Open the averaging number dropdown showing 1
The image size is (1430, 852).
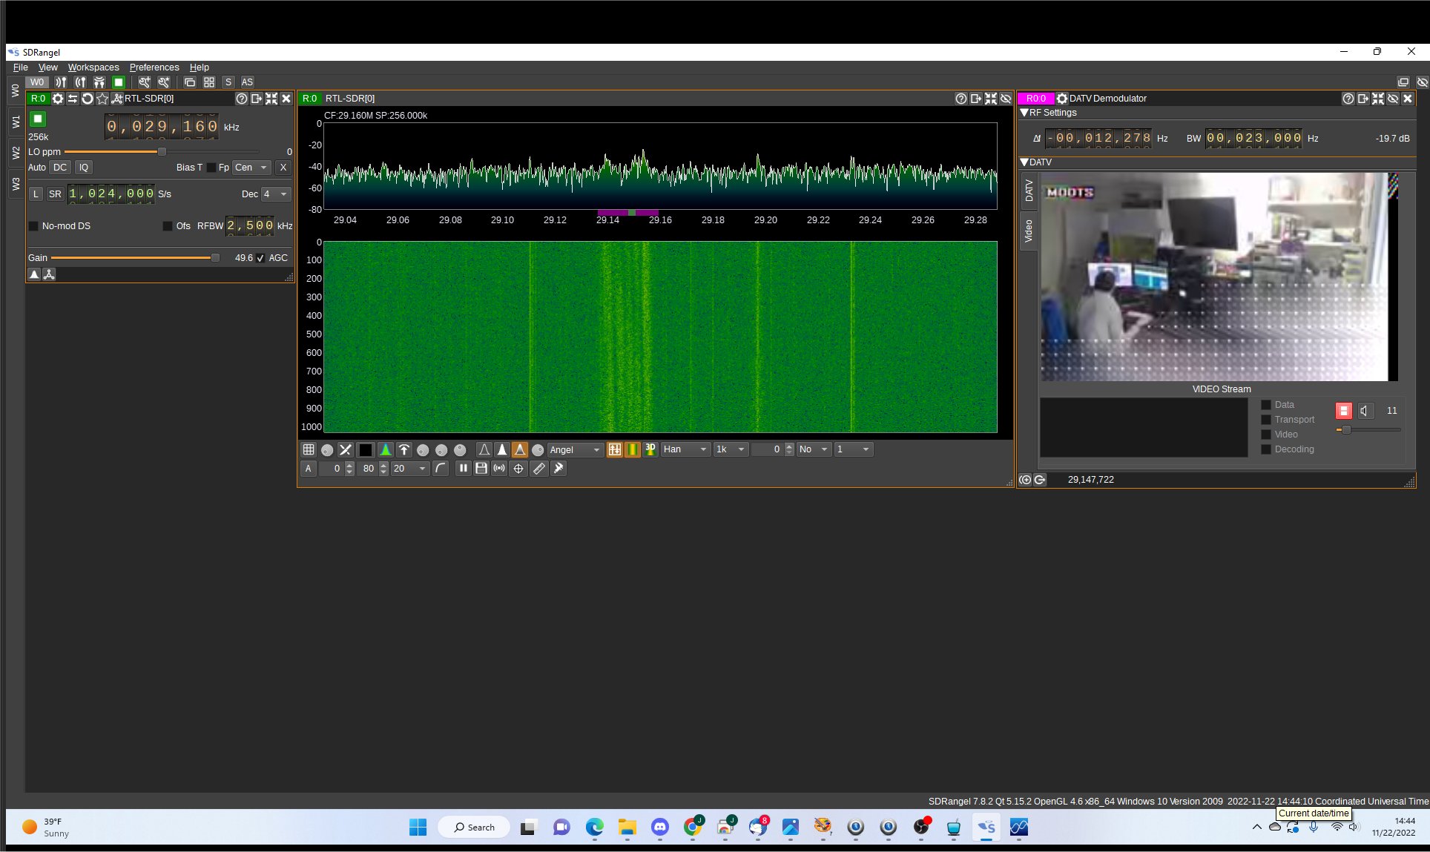point(853,449)
